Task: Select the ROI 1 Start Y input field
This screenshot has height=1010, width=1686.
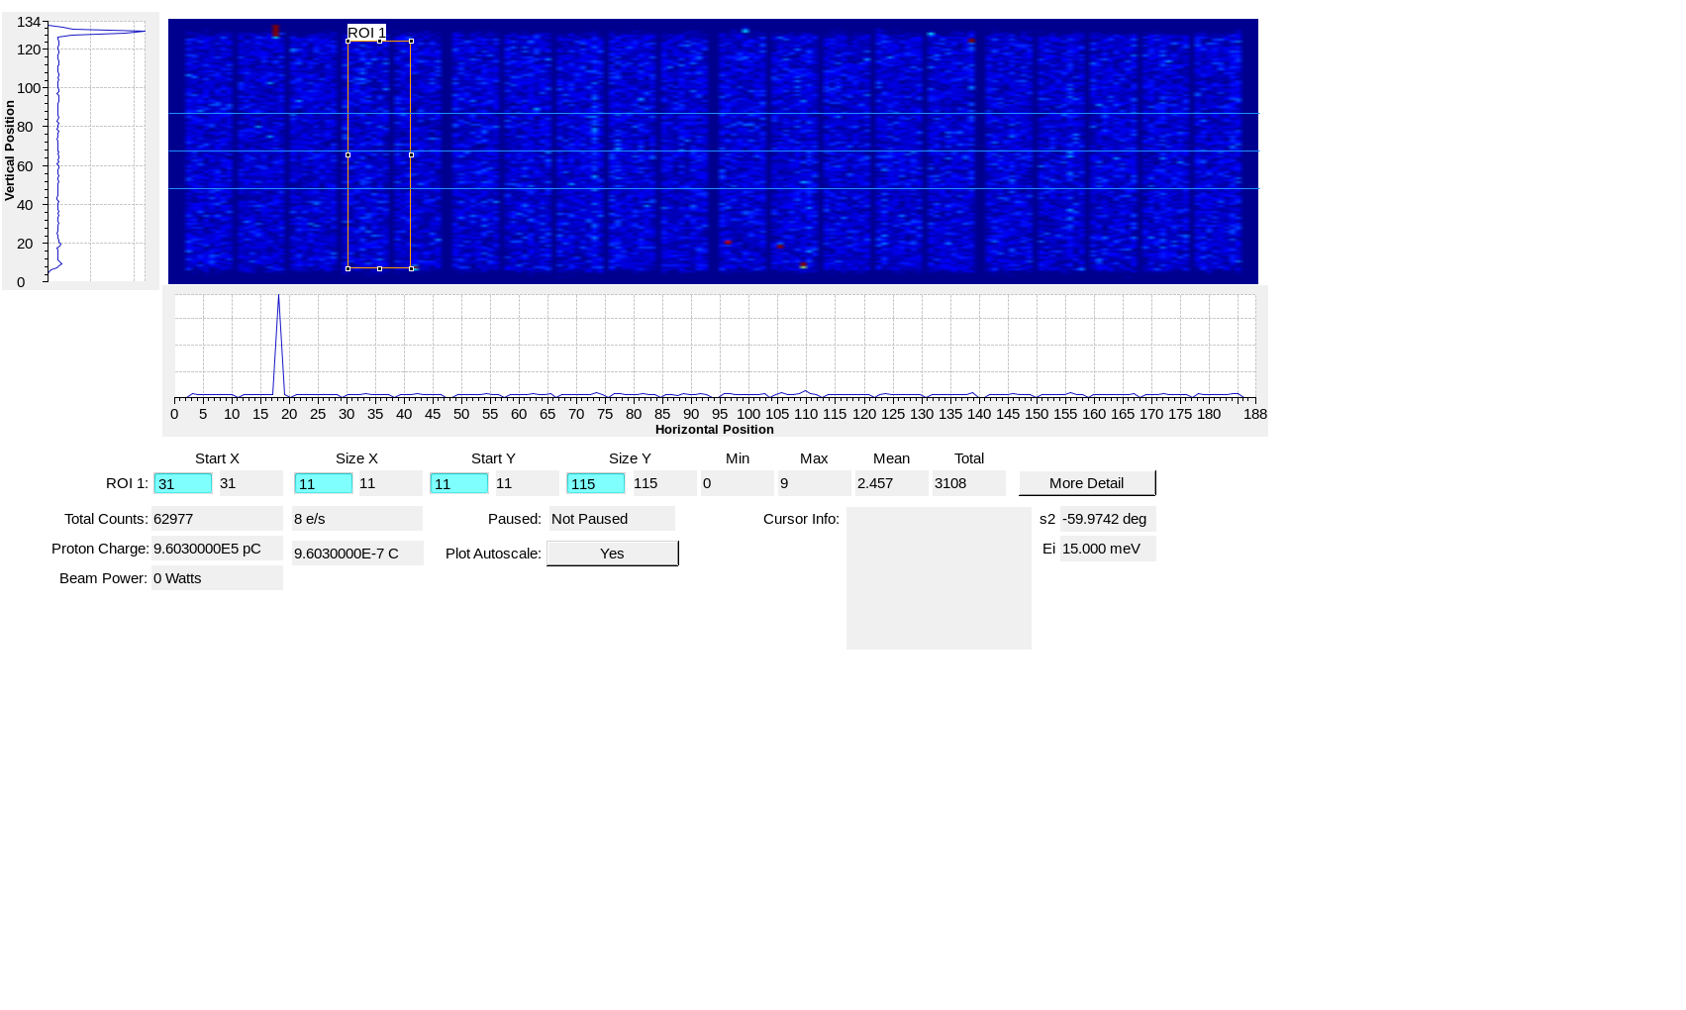Action: (x=458, y=482)
